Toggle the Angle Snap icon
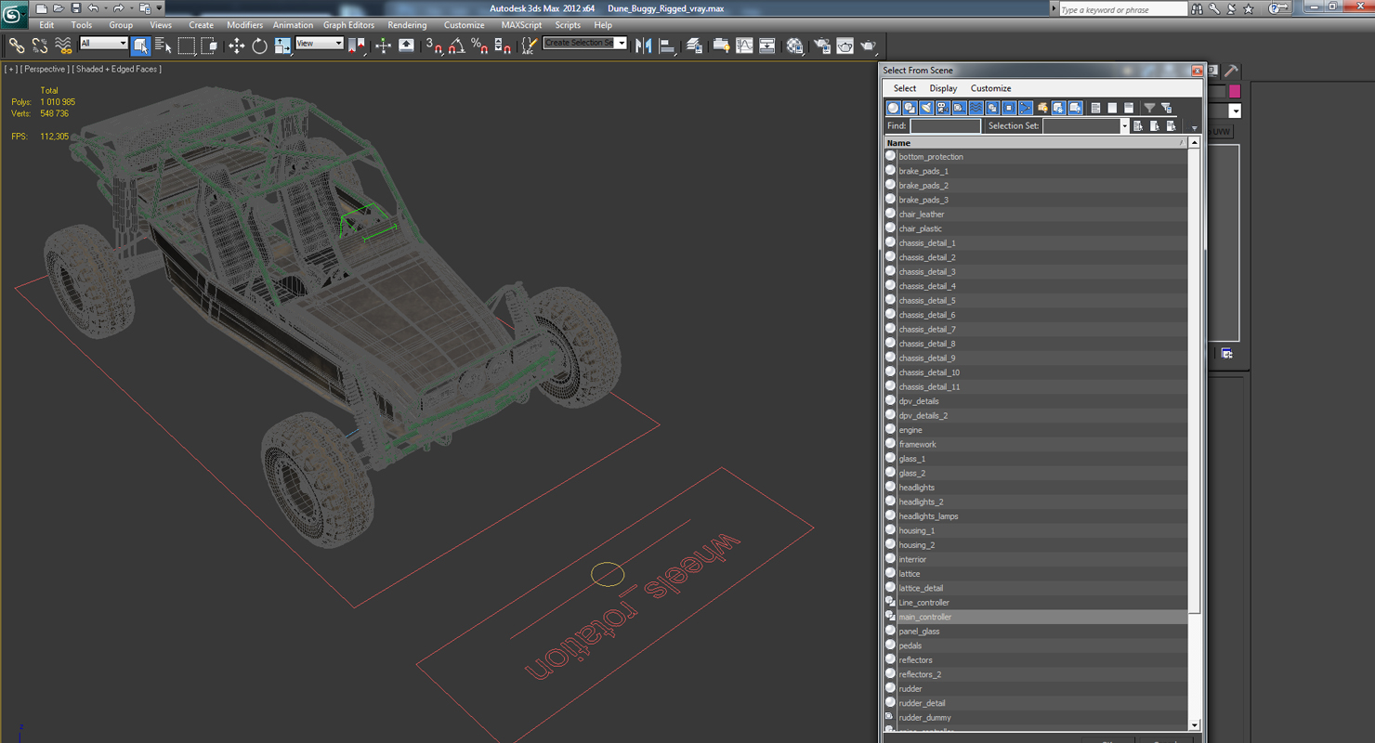 point(457,46)
